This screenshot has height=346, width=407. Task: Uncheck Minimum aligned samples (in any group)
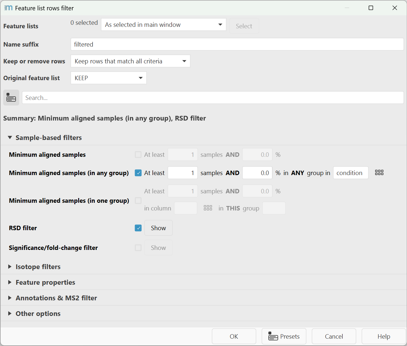click(x=138, y=173)
